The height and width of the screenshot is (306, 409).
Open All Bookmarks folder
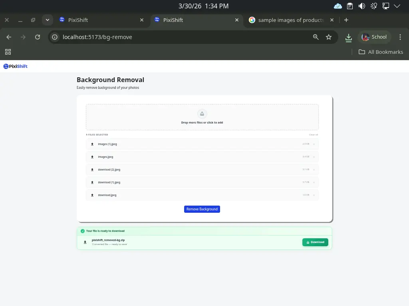[x=381, y=52]
